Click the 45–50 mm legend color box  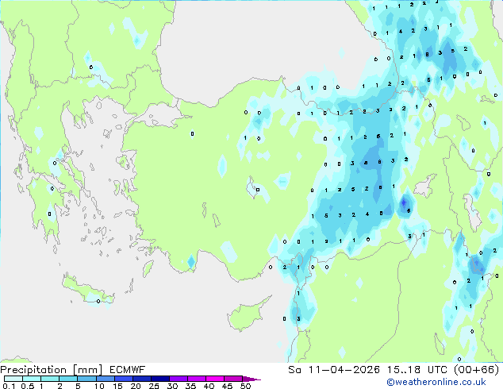coord(233,379)
